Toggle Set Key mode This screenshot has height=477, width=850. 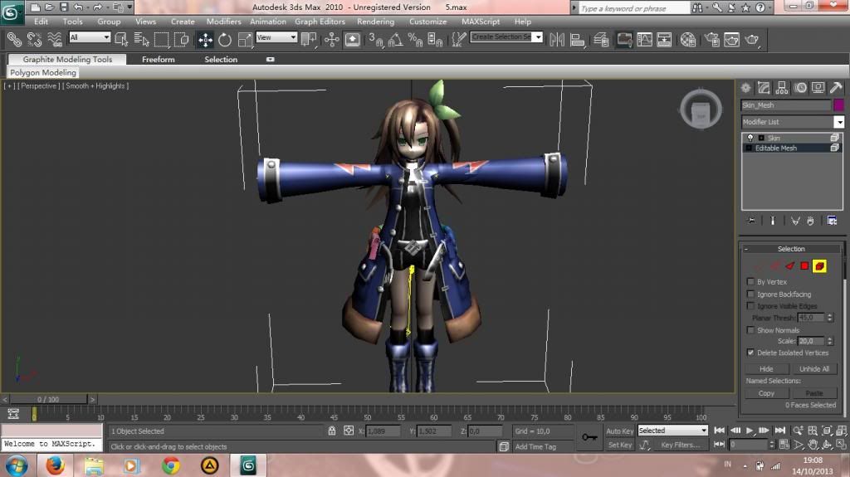tap(619, 445)
